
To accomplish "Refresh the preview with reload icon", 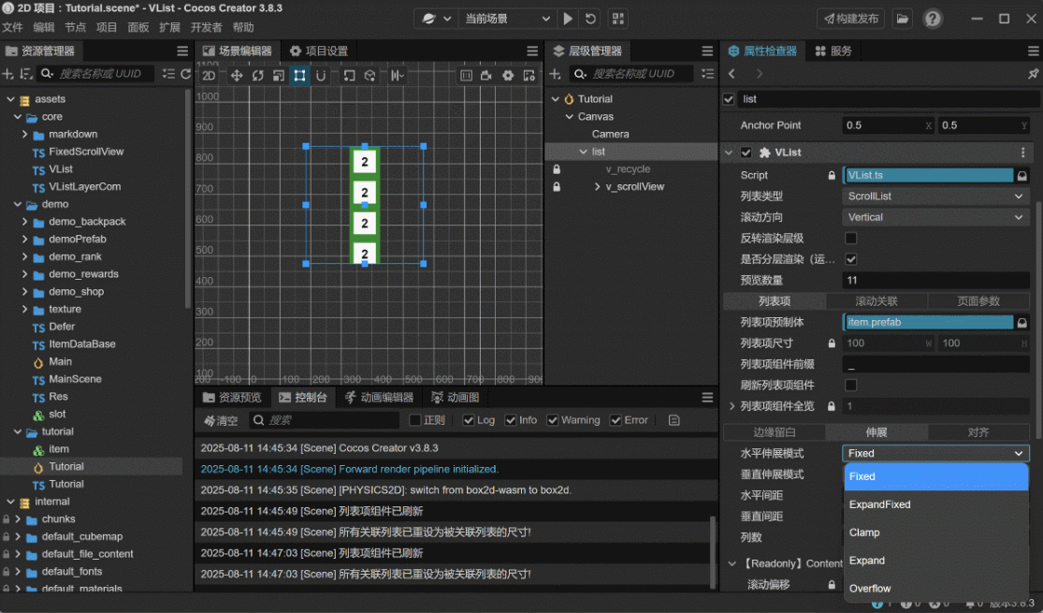I will pyautogui.click(x=590, y=19).
